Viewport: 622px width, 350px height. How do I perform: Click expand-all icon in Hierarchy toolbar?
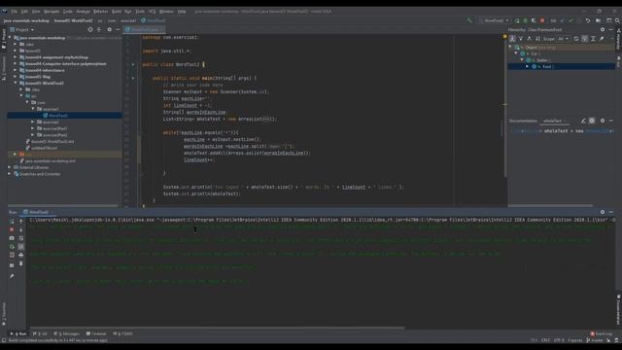[593, 39]
